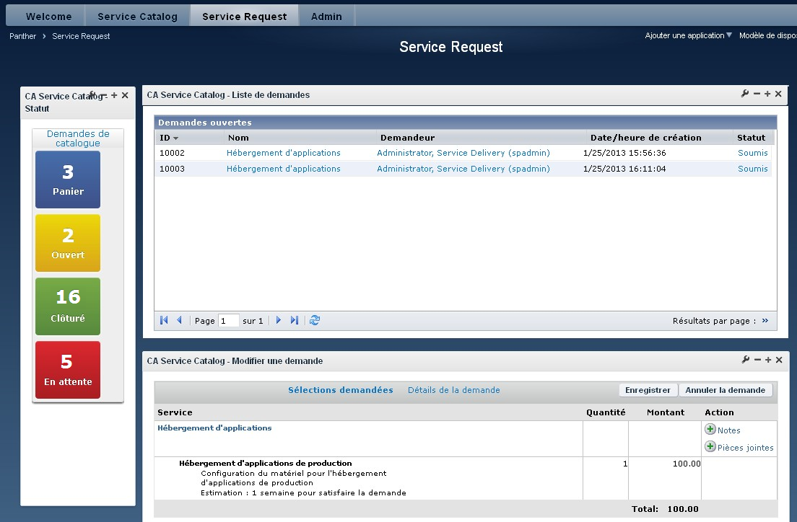
Task: Collapse the Liste de demandes panel (minus)
Action: pyautogui.click(x=757, y=94)
